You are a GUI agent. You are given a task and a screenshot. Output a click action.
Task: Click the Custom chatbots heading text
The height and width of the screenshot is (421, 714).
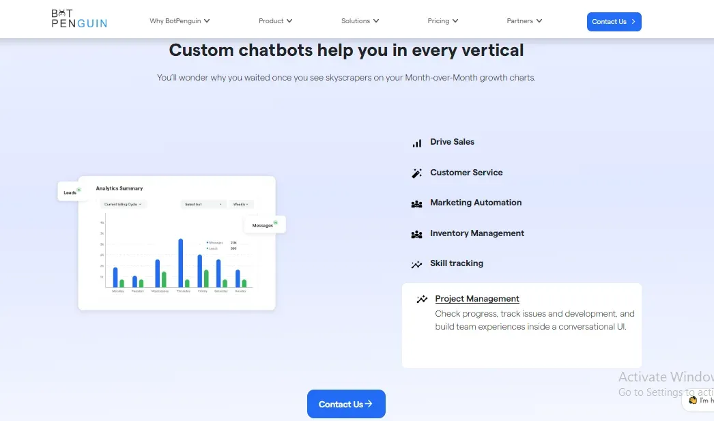(x=346, y=50)
